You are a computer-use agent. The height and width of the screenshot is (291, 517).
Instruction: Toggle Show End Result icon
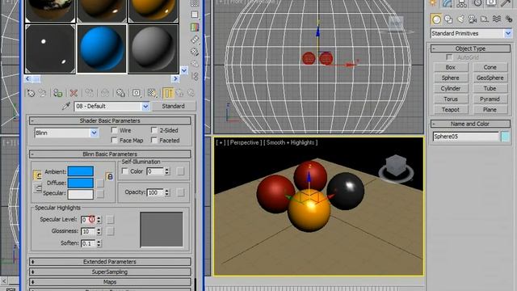pyautogui.click(x=168, y=93)
